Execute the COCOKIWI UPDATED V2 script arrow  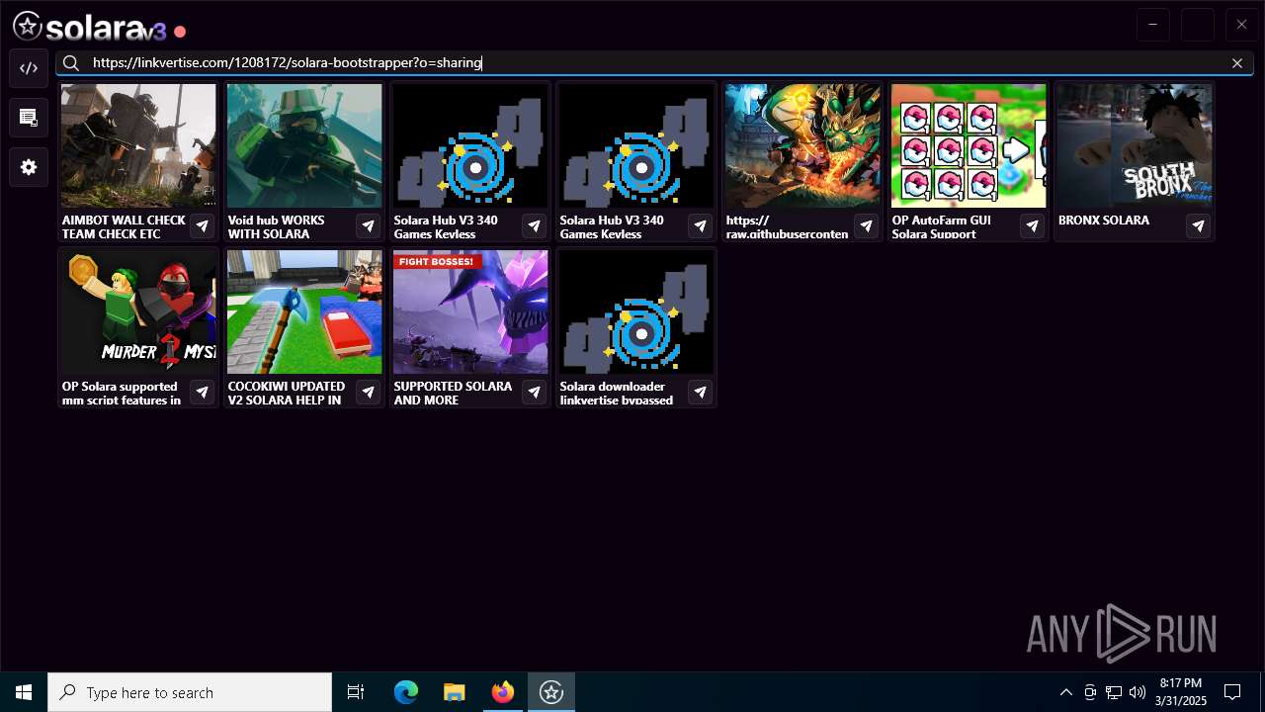(369, 393)
